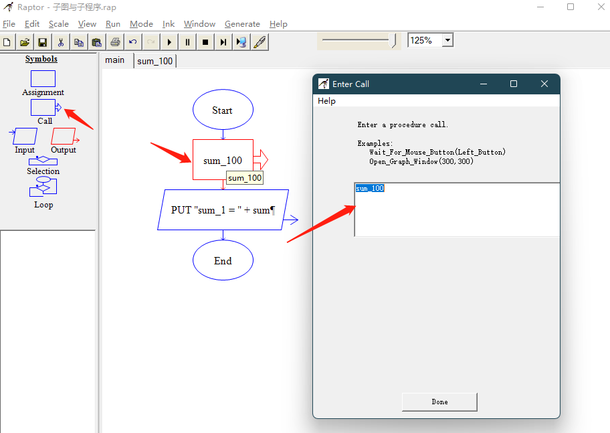Screen dimensions: 610x433
Task: Select the sum_100 call box in flowchart
Action: [223, 160]
